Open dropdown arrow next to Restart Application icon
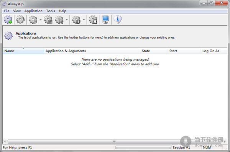This screenshot has width=230, height=152. (x=67, y=20)
